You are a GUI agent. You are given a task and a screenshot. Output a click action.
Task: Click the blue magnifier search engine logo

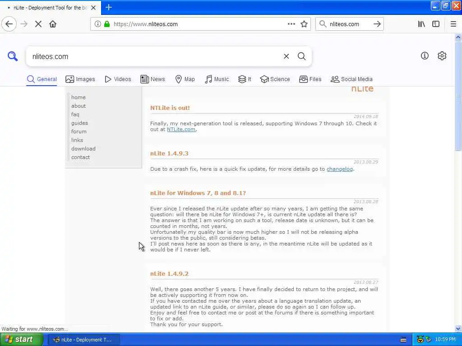[13, 56]
